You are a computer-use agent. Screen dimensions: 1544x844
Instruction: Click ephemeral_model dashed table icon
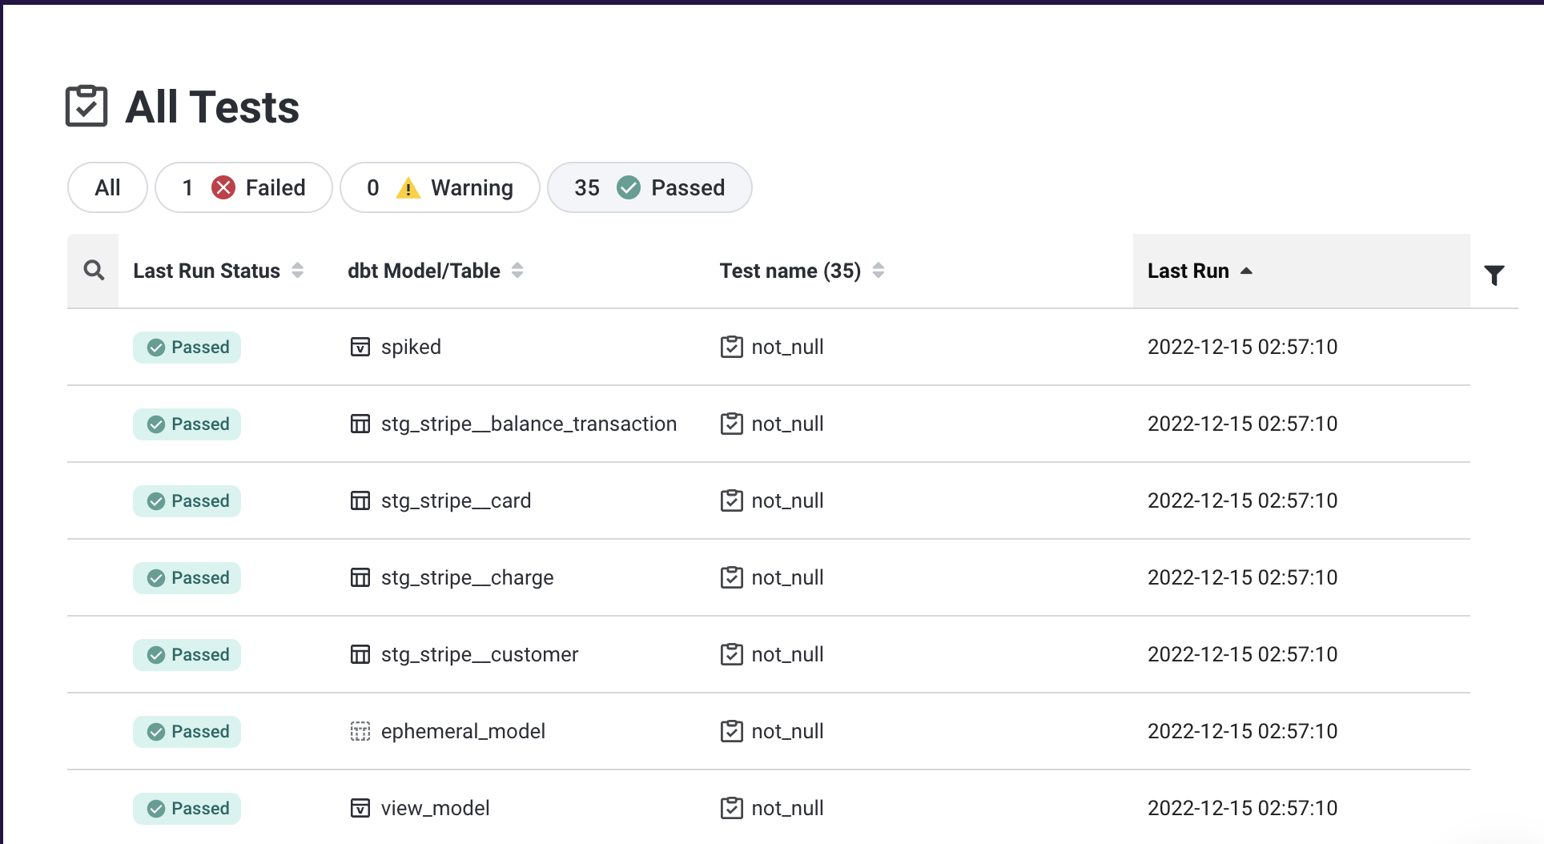(360, 732)
